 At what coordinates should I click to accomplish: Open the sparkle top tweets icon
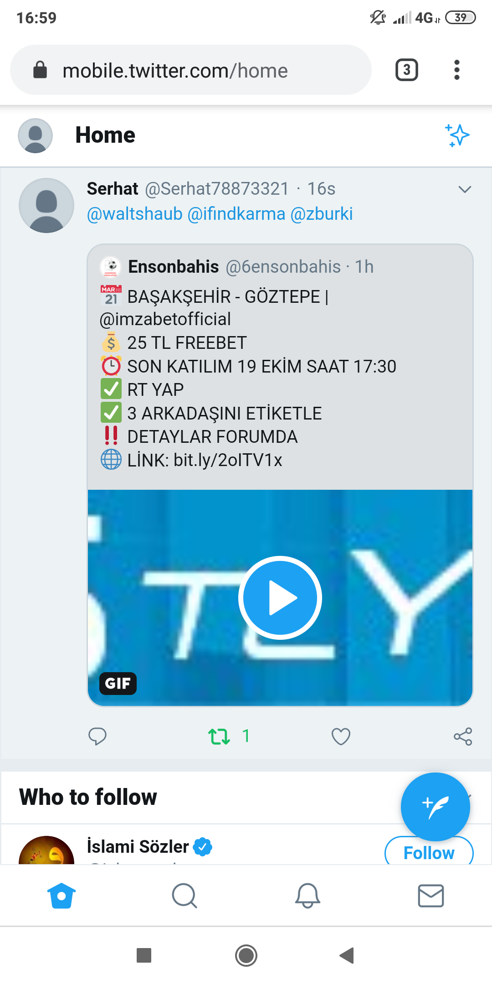pos(457,135)
